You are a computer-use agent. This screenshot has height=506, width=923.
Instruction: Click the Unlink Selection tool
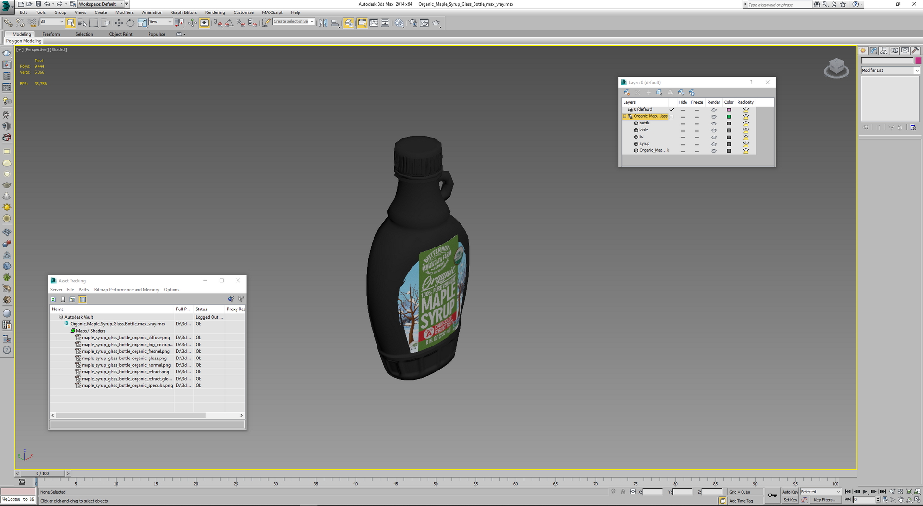coord(20,23)
